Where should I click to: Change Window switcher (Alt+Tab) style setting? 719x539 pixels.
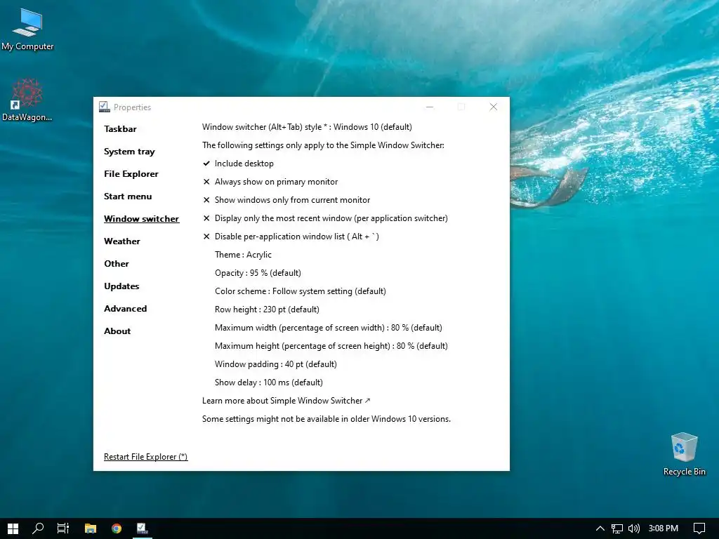[307, 127]
